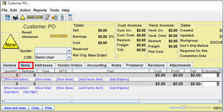Click the table sheet toolbar icon
Image resolution: width=224 pixels, height=112 pixels.
coord(70,17)
